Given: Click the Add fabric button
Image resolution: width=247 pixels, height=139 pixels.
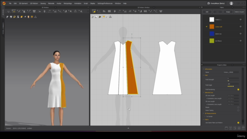Looking at the screenshot, I should click(207, 12).
